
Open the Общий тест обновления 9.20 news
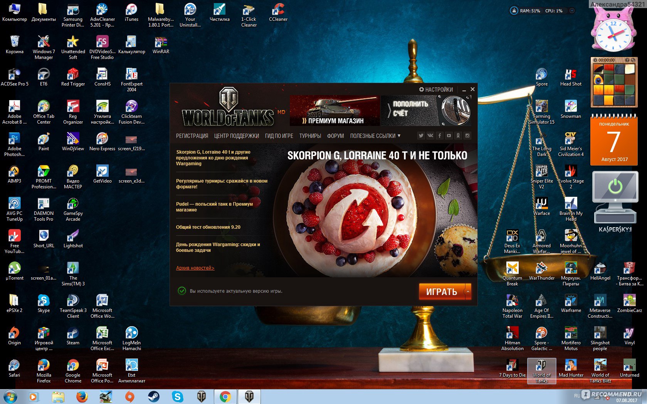(x=208, y=227)
